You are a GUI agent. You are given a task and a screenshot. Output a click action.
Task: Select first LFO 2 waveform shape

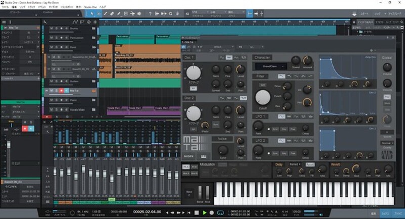point(281,140)
